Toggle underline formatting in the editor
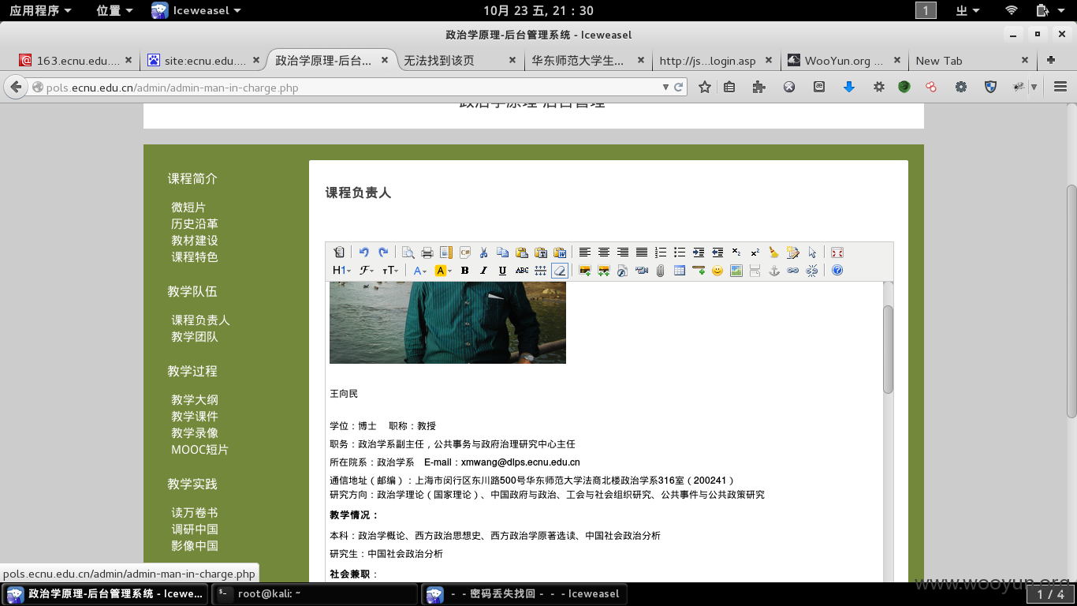The image size is (1077, 606). tap(503, 271)
